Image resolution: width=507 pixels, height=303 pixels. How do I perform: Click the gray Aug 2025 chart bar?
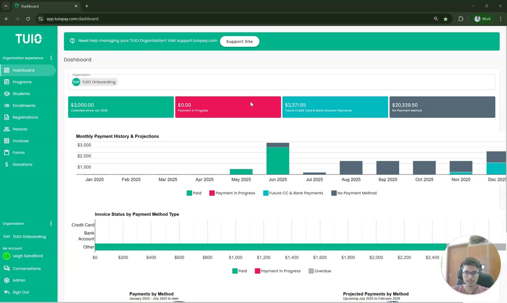[351, 168]
